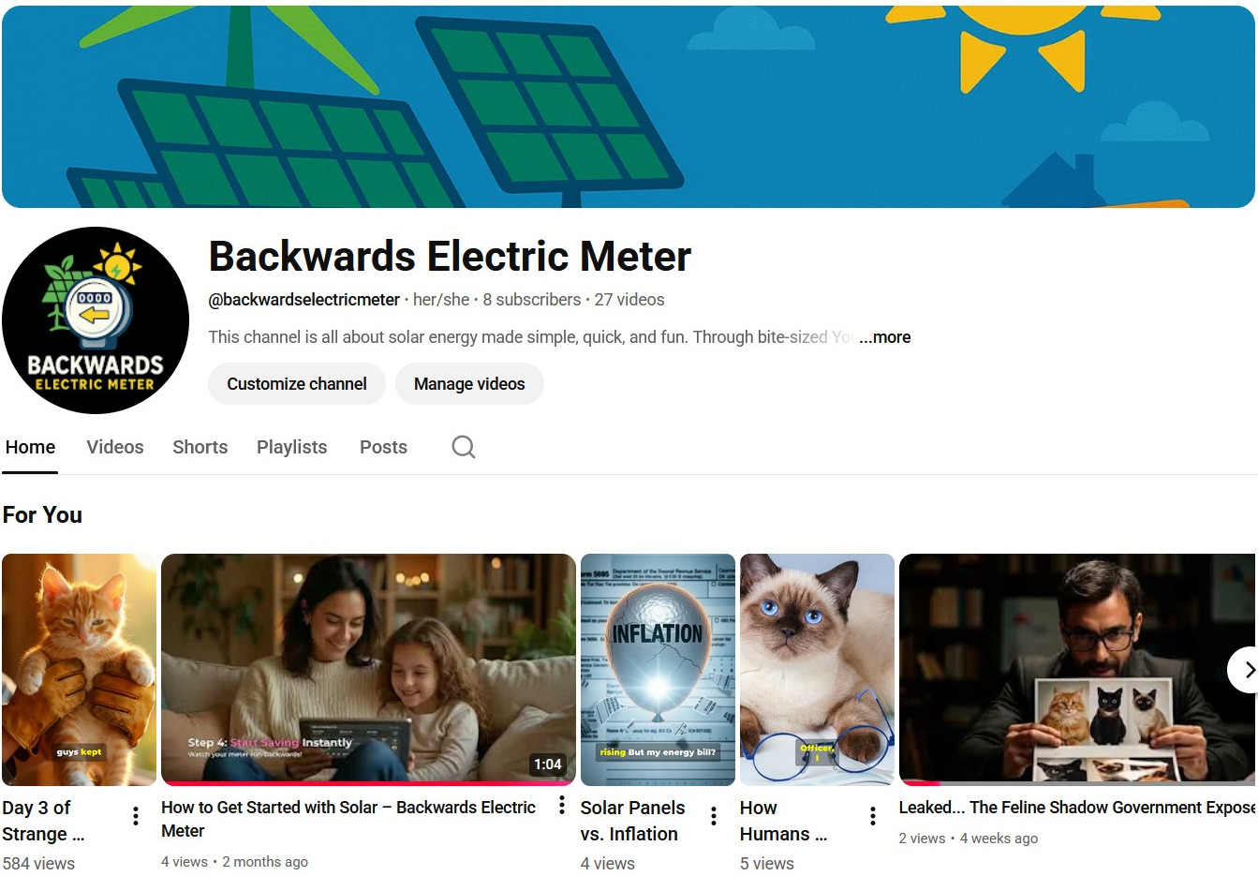Open the Posts tab
The image size is (1258, 876).
coord(383,447)
